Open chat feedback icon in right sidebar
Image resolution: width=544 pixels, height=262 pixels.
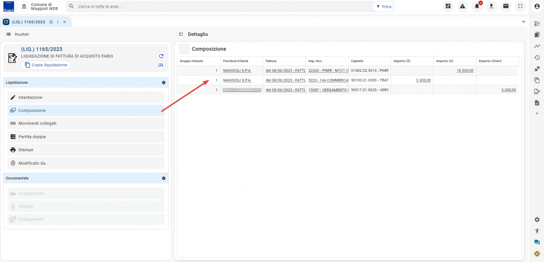[x=537, y=242]
